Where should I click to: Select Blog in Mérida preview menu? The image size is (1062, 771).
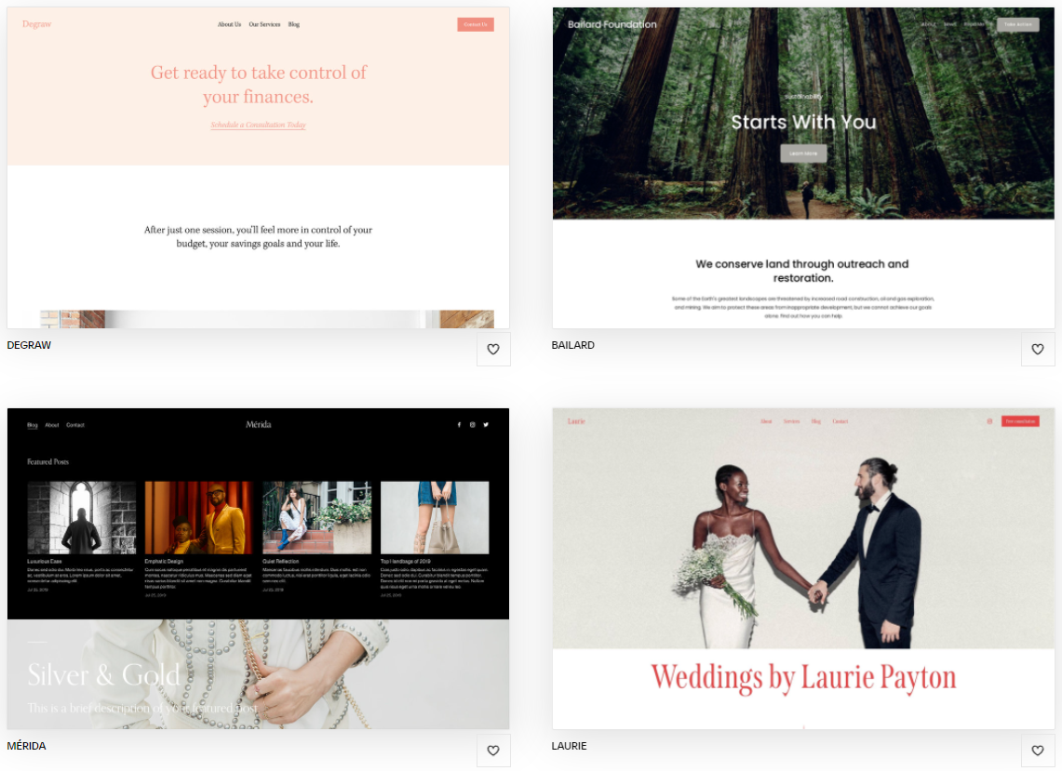33,425
